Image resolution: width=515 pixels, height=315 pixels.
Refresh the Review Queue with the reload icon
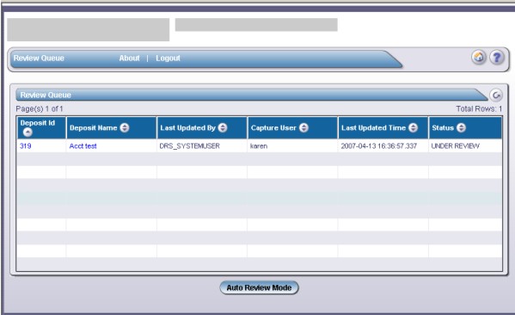tap(496, 96)
